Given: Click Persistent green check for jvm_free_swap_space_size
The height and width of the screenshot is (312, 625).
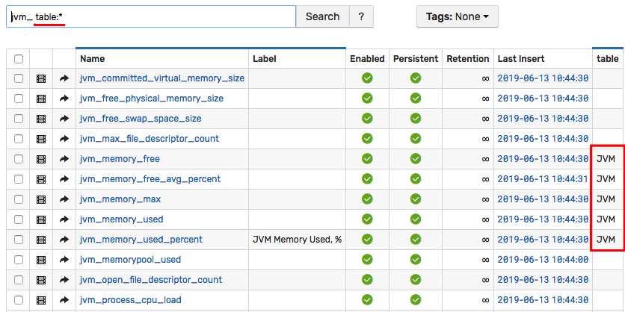Looking at the screenshot, I should [416, 119].
